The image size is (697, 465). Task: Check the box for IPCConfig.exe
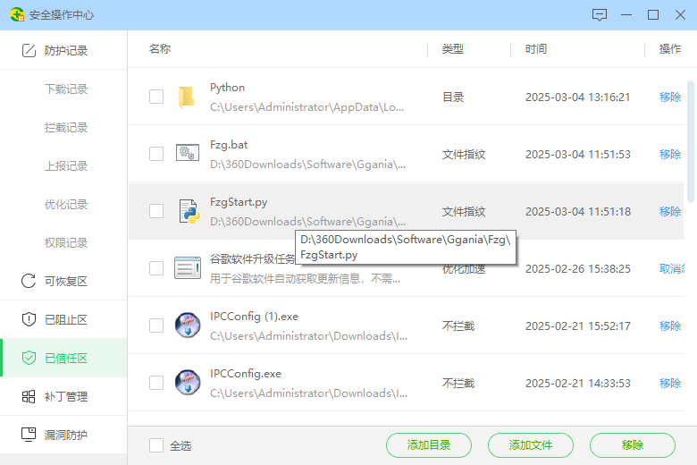pos(156,383)
